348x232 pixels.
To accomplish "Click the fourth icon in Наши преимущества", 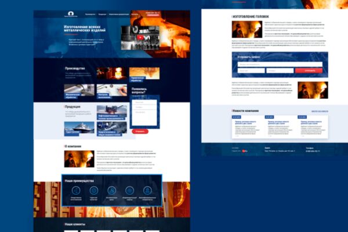I will [129, 190].
